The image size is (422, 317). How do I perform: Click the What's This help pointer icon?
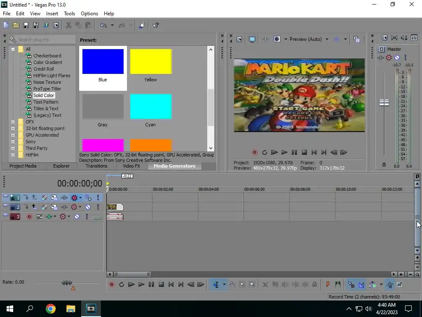click(155, 25)
